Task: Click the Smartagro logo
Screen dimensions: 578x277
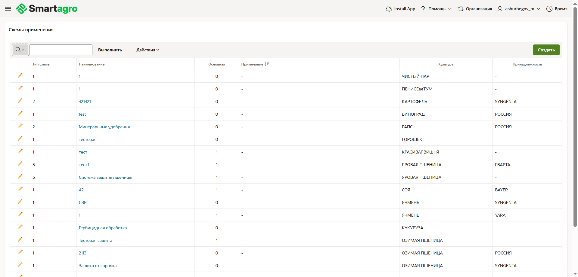Action: coord(47,9)
